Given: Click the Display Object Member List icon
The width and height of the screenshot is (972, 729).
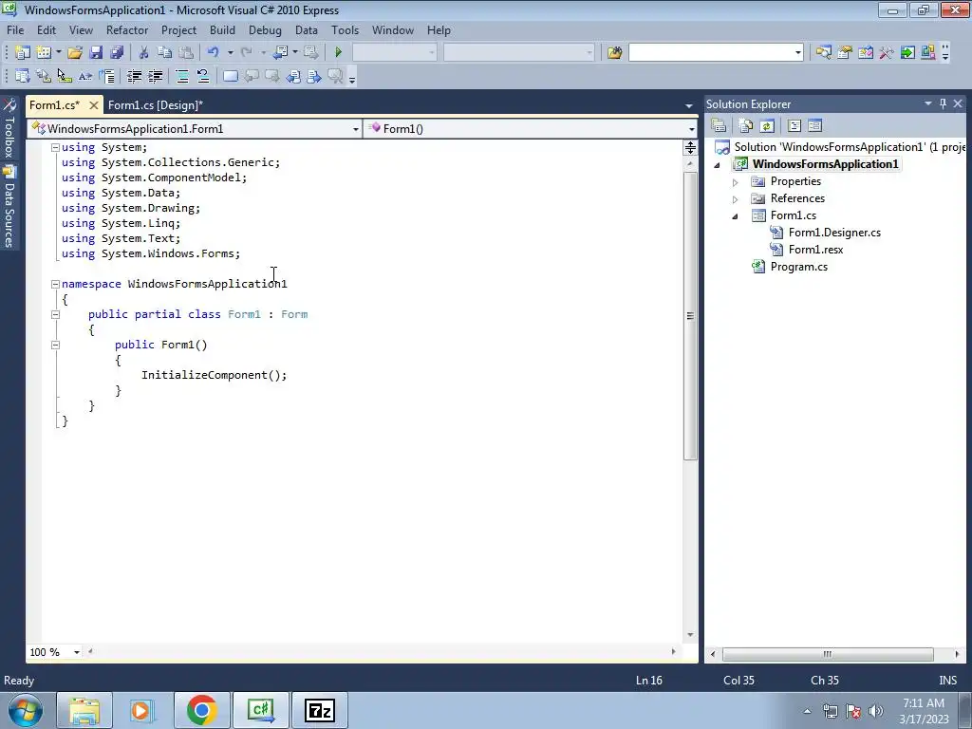Looking at the screenshot, I should tap(23, 76).
